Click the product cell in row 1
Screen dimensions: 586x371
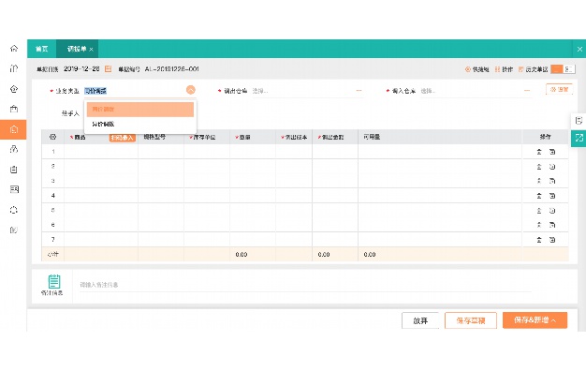[101, 152]
